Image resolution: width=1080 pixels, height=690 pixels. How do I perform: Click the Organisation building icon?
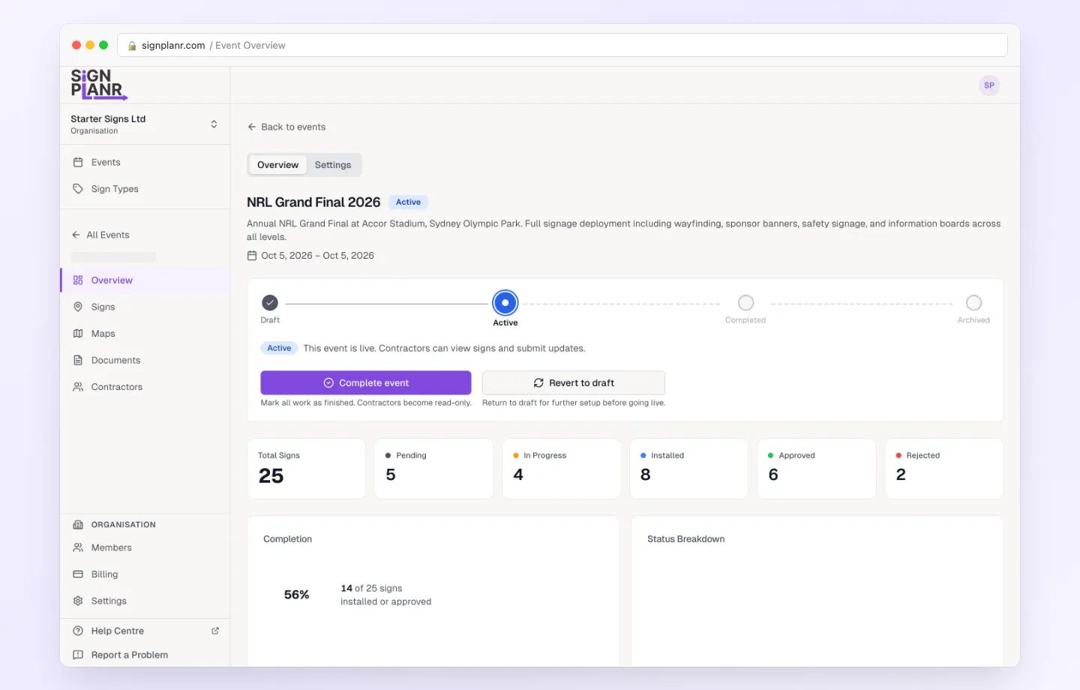tap(78, 525)
